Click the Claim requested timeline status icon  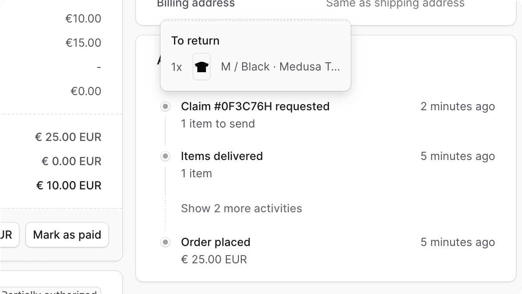(x=165, y=106)
